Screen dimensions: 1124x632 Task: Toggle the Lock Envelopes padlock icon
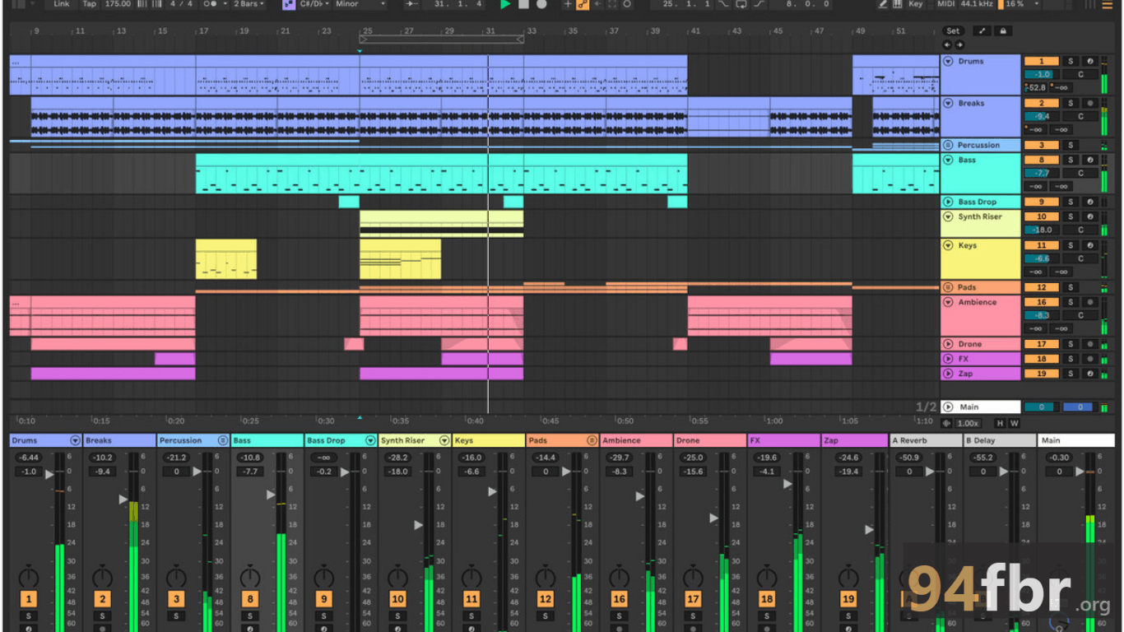(x=1002, y=31)
